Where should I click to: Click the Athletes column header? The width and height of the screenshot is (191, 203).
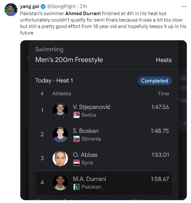pyautogui.click(x=62, y=93)
